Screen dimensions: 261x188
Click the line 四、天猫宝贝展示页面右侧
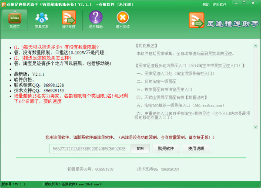(x=172, y=98)
